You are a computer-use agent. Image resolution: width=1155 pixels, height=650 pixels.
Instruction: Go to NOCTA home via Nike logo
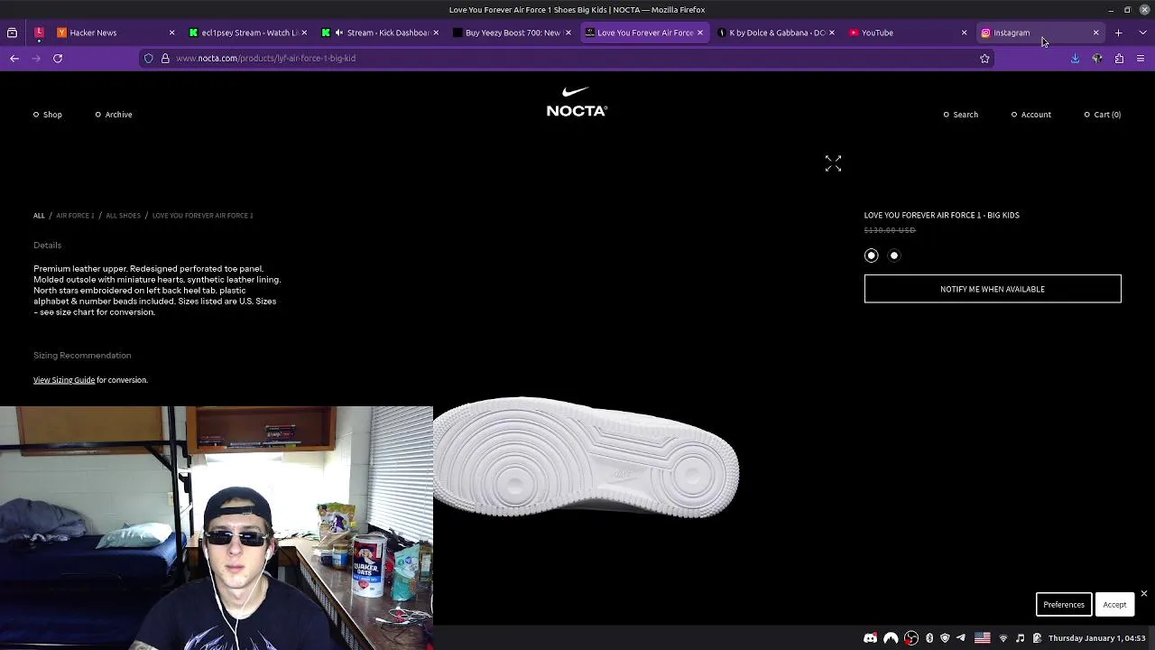pos(577,101)
